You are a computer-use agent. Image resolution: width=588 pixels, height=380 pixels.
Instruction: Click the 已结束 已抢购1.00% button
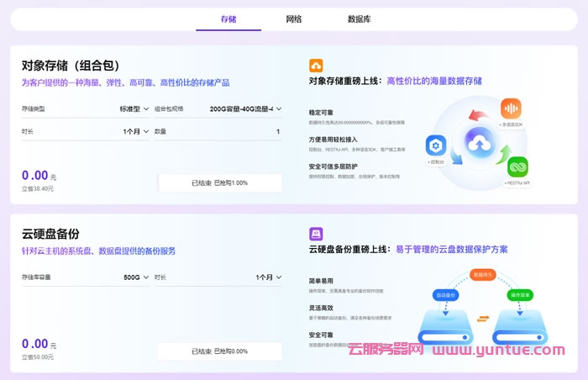(220, 182)
